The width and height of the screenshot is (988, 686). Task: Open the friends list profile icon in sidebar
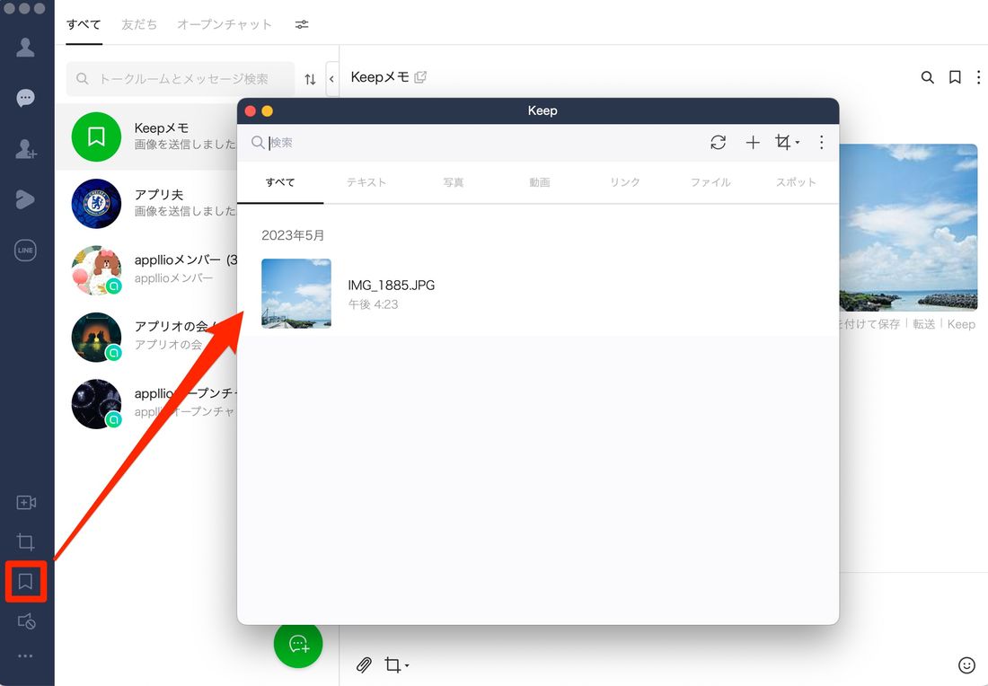[25, 48]
